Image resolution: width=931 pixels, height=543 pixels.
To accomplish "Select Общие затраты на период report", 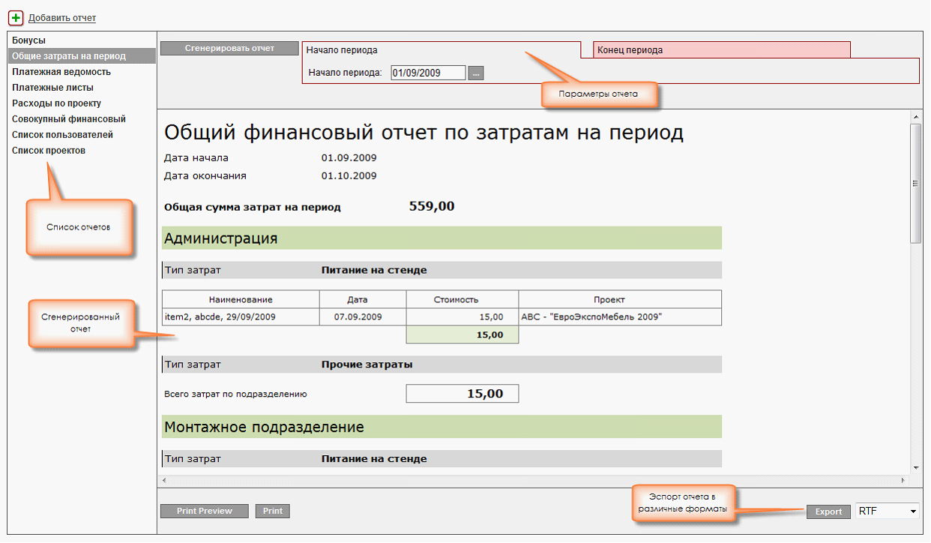I will click(69, 56).
